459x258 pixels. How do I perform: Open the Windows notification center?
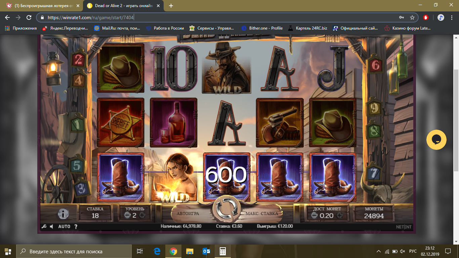pos(448,251)
